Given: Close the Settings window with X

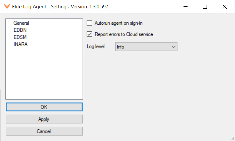Looking at the screenshot, I should click(x=225, y=7).
